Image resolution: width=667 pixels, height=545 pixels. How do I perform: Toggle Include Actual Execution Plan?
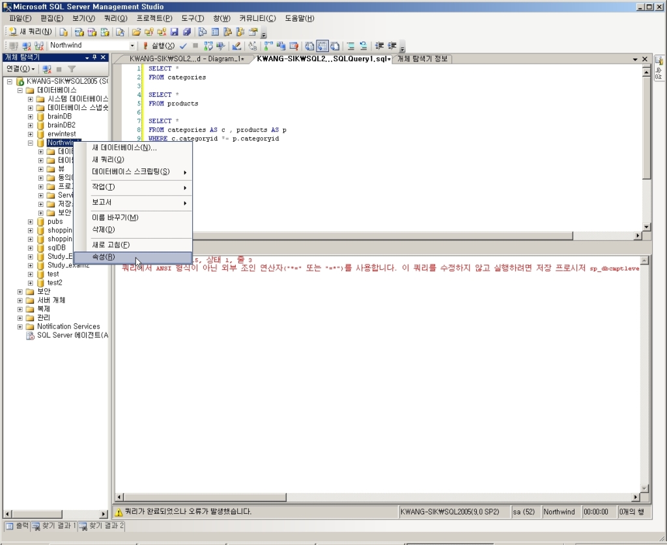(x=268, y=46)
